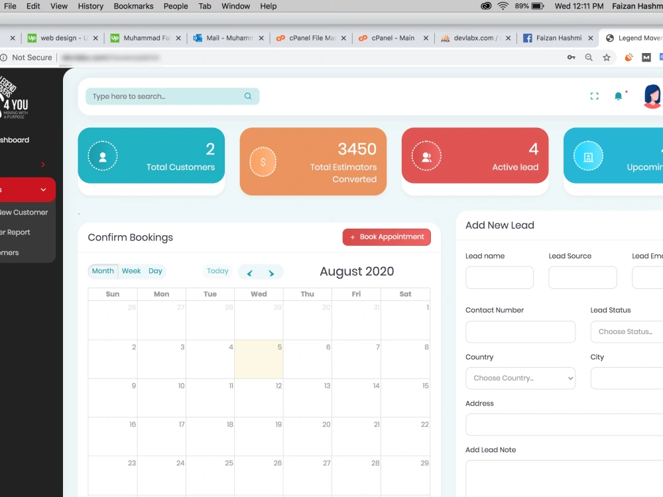Click the Today calendar button
Viewport: 663px width, 497px height.
217,271
